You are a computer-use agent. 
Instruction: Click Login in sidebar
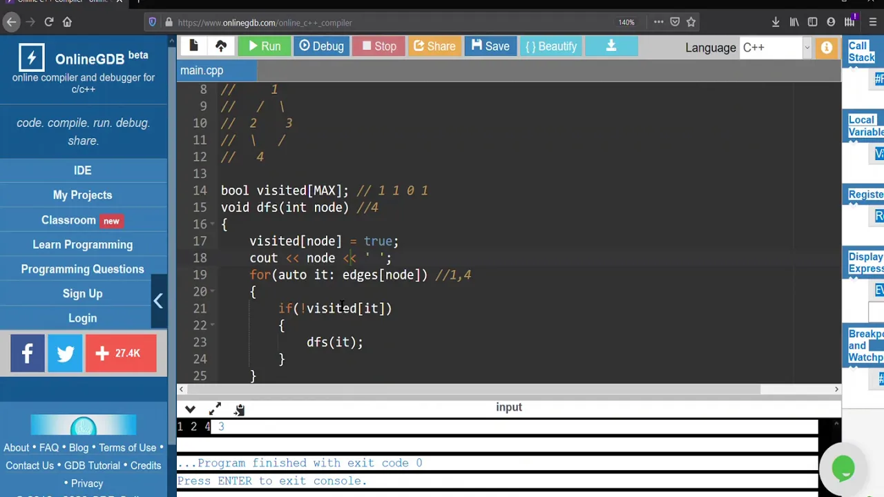pyautogui.click(x=83, y=318)
